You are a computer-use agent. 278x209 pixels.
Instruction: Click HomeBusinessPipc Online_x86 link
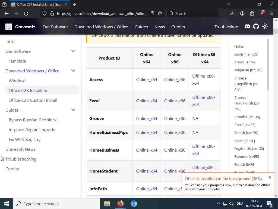click(175, 133)
